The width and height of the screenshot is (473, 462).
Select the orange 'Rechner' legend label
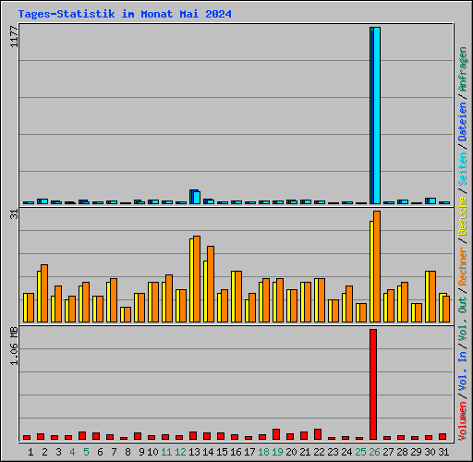coord(463,266)
